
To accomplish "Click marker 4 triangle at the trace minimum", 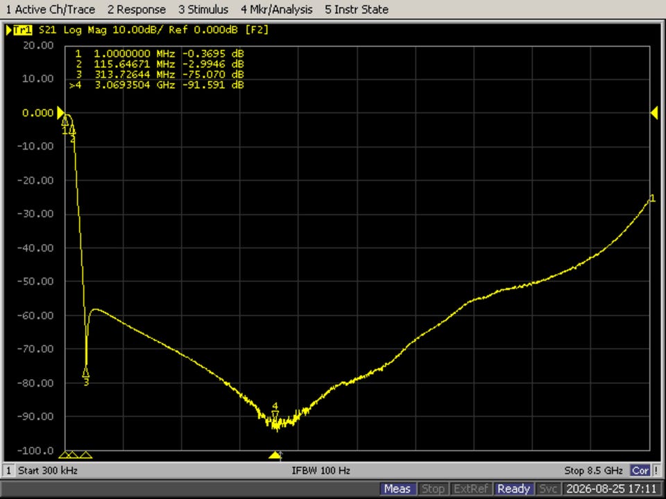I will click(275, 414).
